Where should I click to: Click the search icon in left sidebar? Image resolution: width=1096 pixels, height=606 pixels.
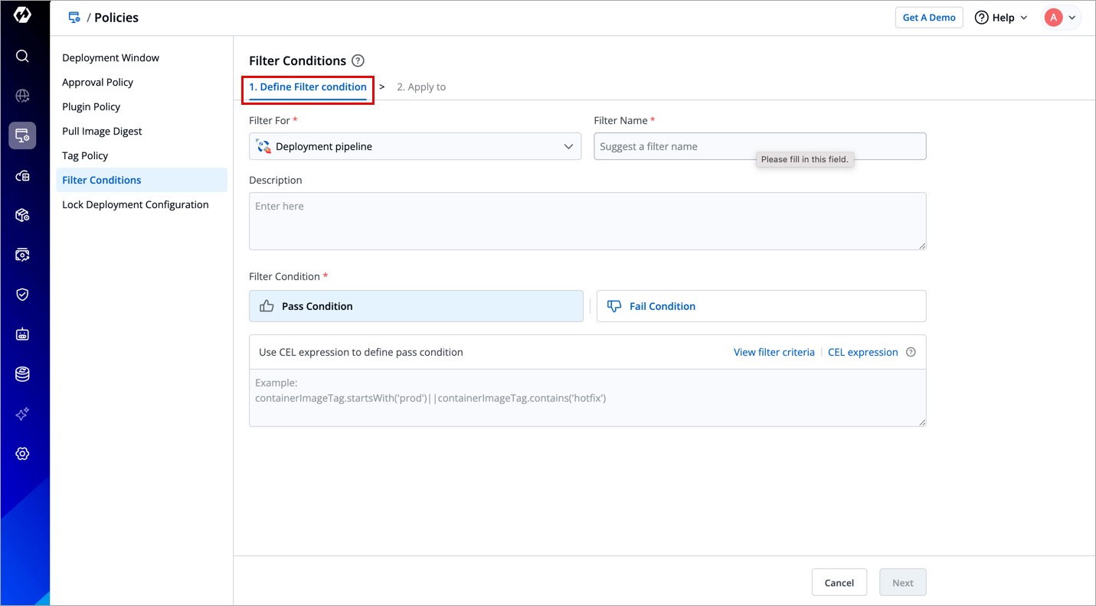(22, 56)
